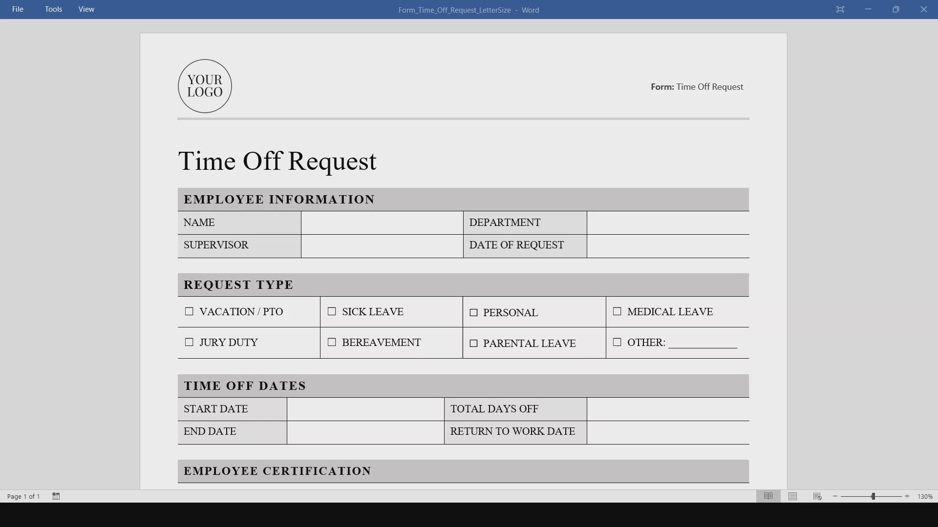The width and height of the screenshot is (938, 527).
Task: Open the File menu
Action: [18, 9]
